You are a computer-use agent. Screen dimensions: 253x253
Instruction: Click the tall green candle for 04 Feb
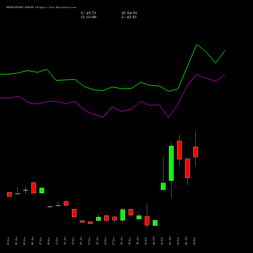point(172,163)
